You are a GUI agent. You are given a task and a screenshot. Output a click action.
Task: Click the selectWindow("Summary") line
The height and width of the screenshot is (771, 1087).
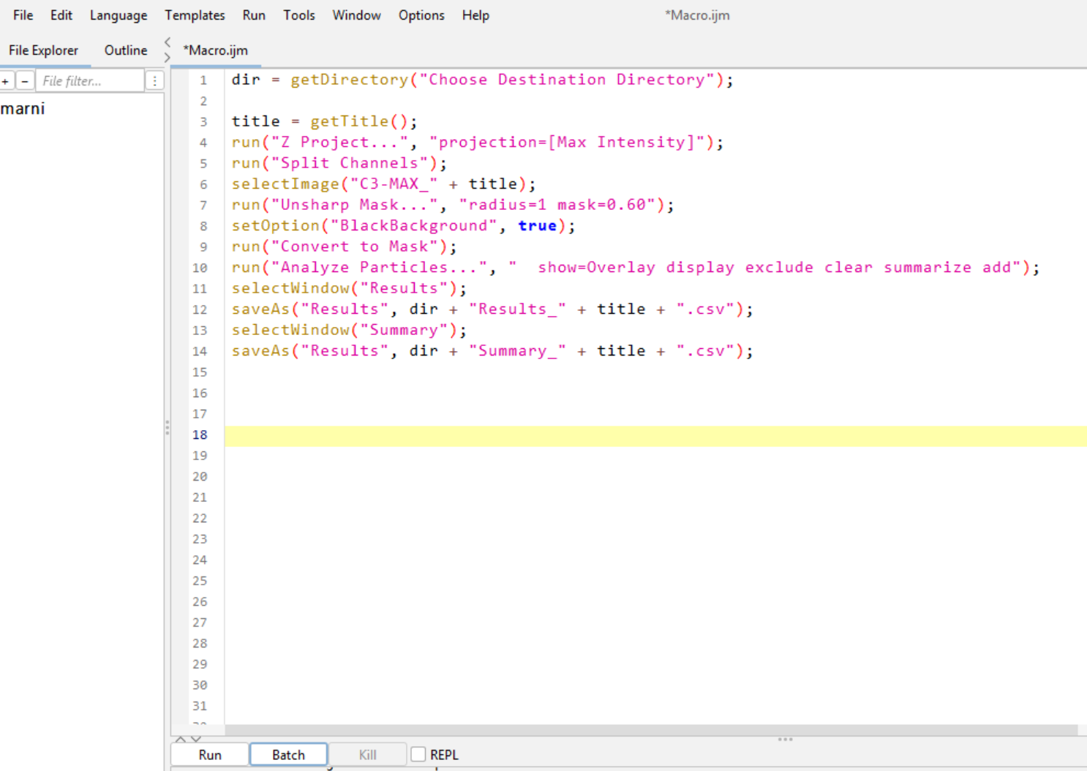click(x=350, y=330)
